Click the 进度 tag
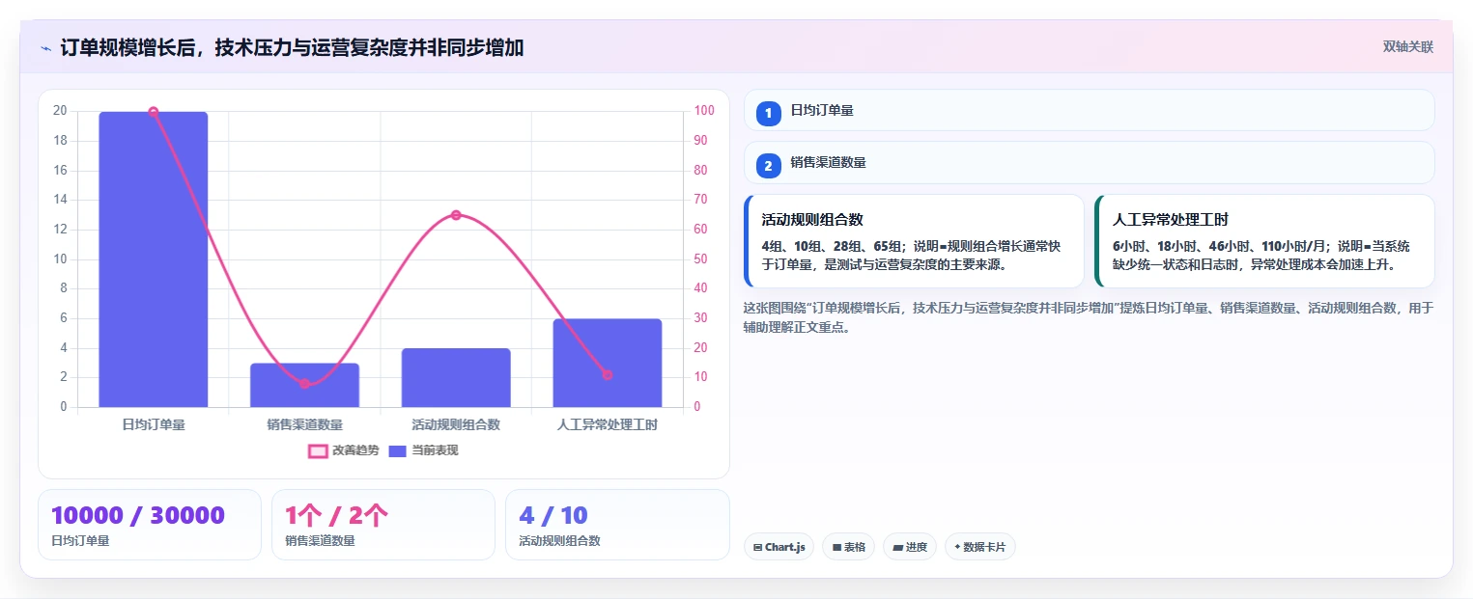The width and height of the screenshot is (1473, 599). pos(910,547)
